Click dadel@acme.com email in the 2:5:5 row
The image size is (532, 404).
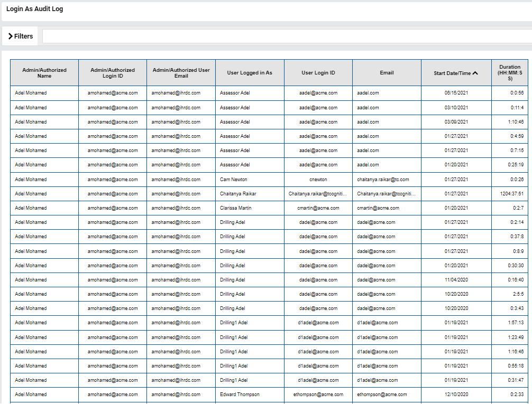[376, 294]
